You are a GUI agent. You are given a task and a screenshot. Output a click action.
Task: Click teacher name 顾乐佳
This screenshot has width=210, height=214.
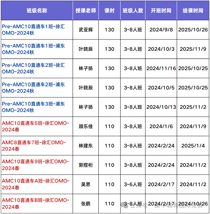point(86,127)
